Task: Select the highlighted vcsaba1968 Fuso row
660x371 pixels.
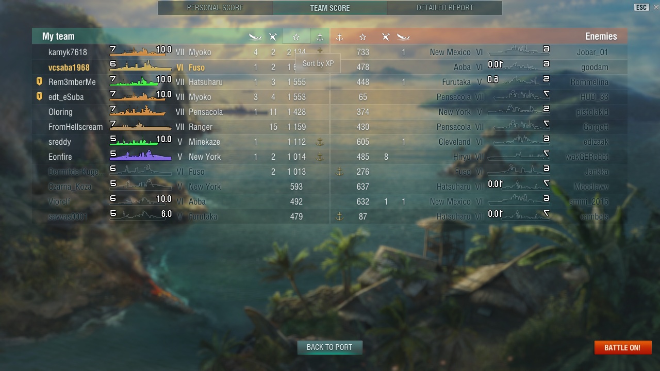Action: 180,67
